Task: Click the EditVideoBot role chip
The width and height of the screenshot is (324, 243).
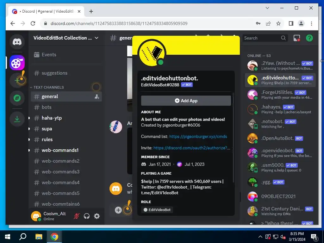Action: pos(157,210)
